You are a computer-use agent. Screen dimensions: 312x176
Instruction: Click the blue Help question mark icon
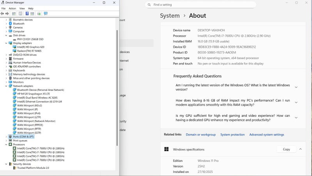tap(27, 14)
